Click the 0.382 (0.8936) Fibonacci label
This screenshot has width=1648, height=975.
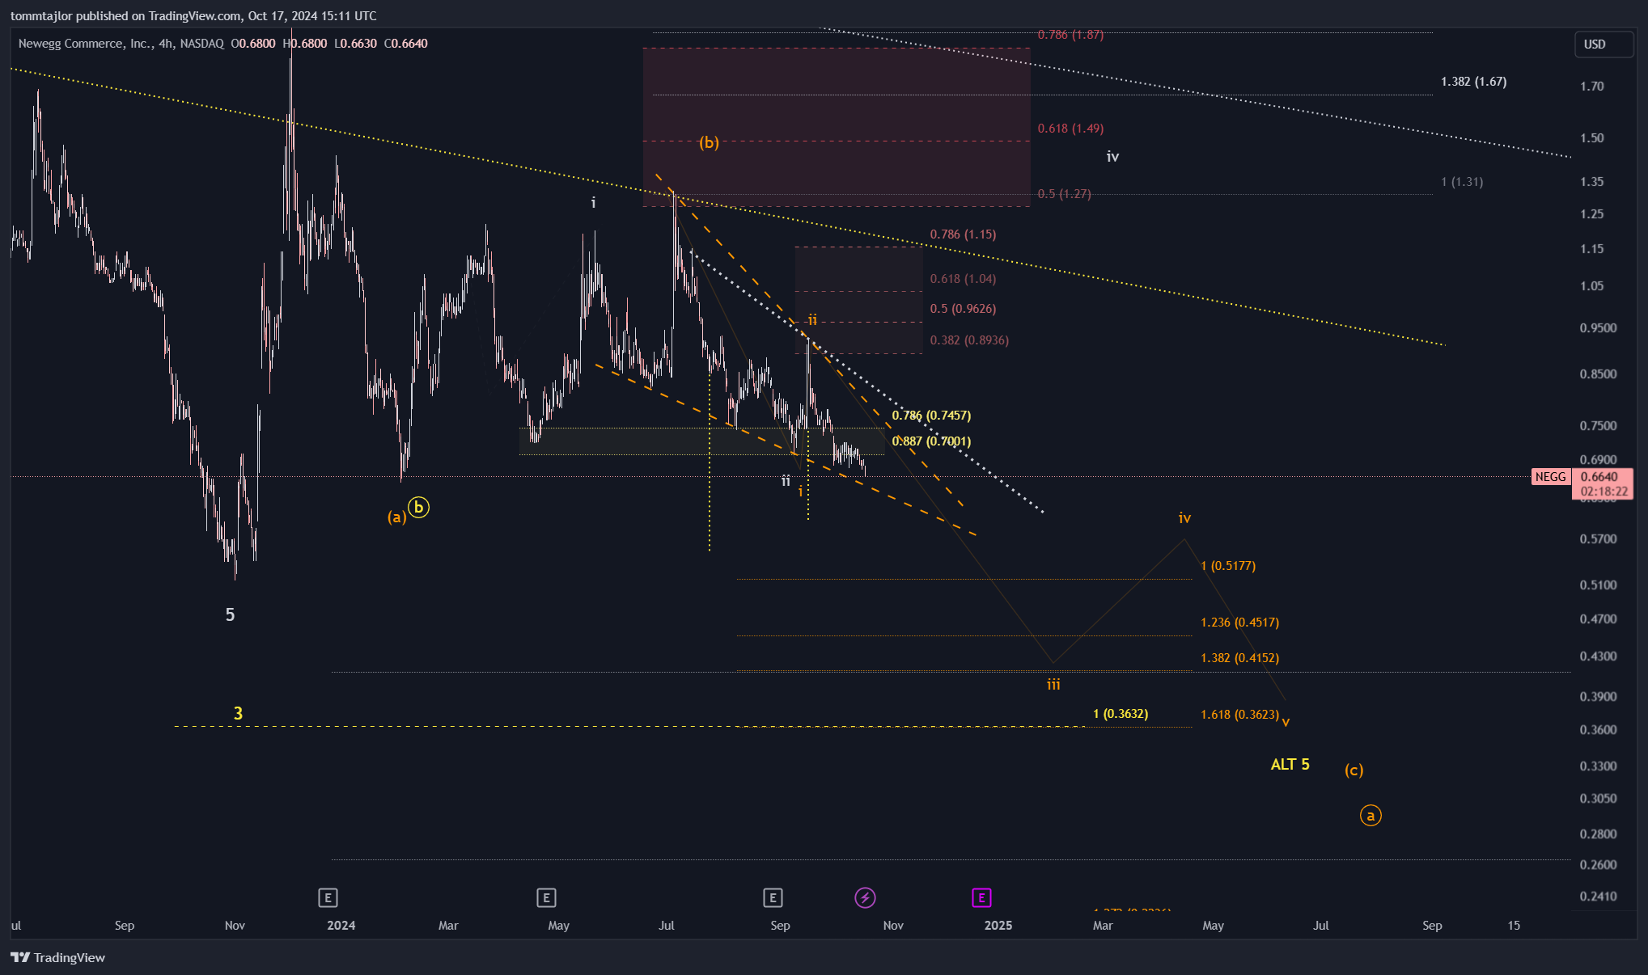pyautogui.click(x=970, y=340)
